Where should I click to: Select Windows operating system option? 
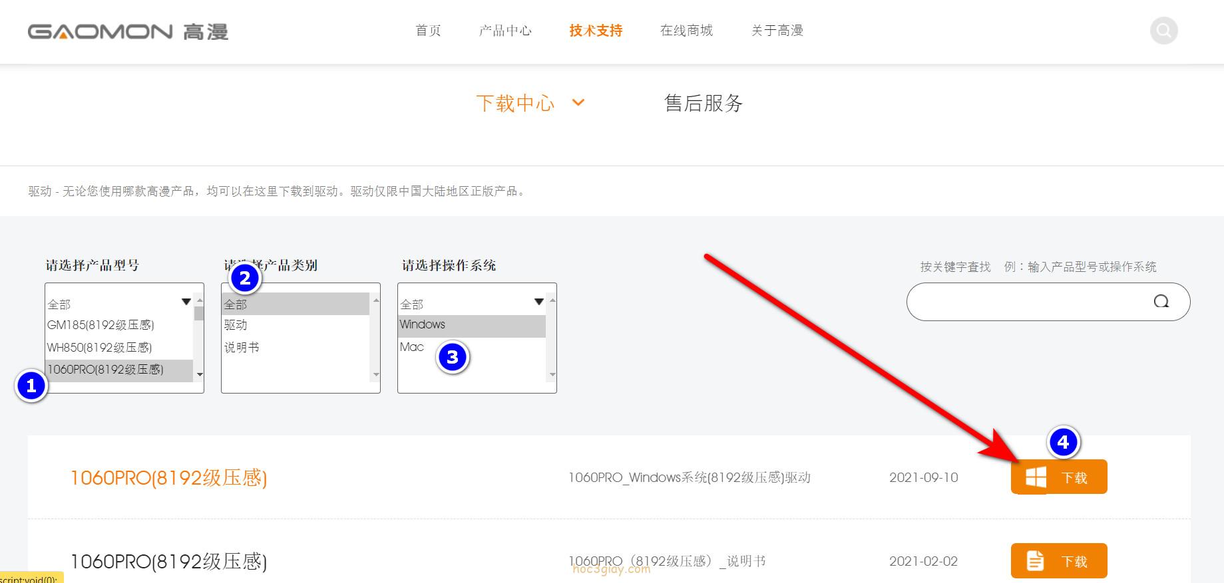pos(471,325)
